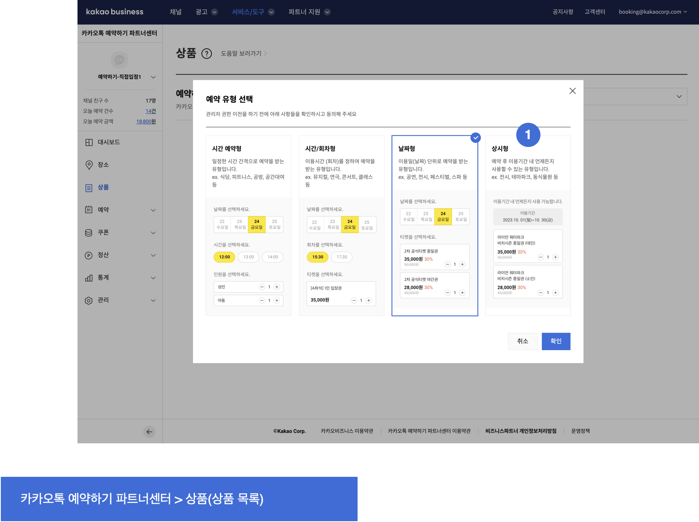Open the 파트너 지원 top menu
This screenshot has height=522, width=699.
click(x=309, y=12)
